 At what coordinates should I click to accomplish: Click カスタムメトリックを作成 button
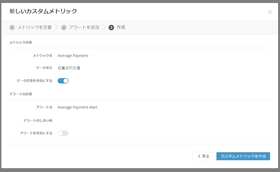[243, 156]
